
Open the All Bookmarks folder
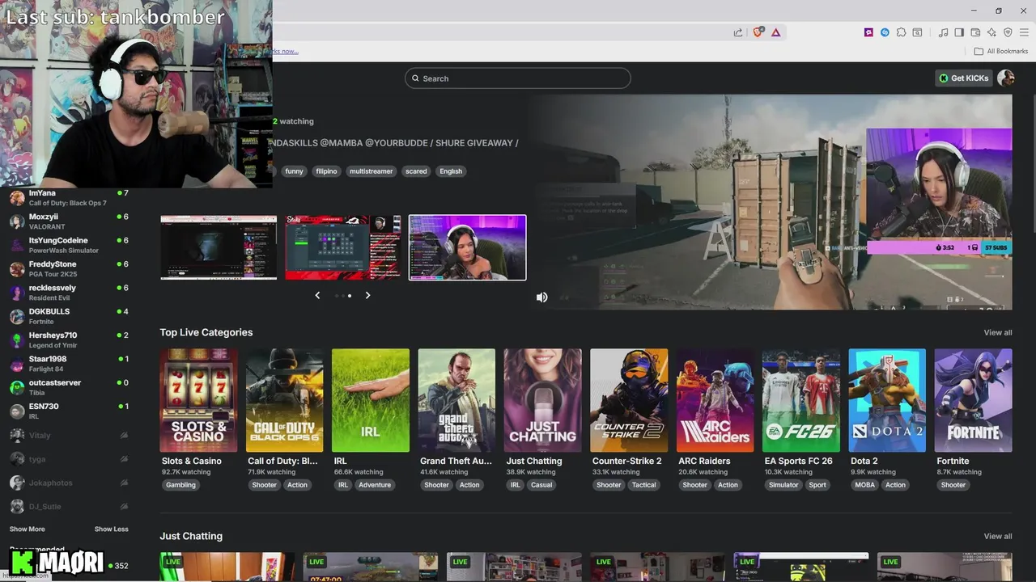1000,51
